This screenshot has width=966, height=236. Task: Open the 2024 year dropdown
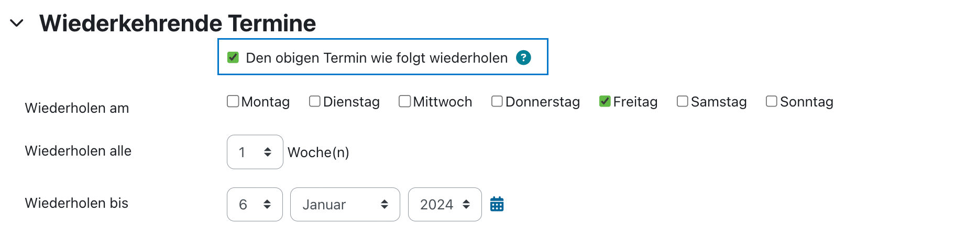[445, 204]
